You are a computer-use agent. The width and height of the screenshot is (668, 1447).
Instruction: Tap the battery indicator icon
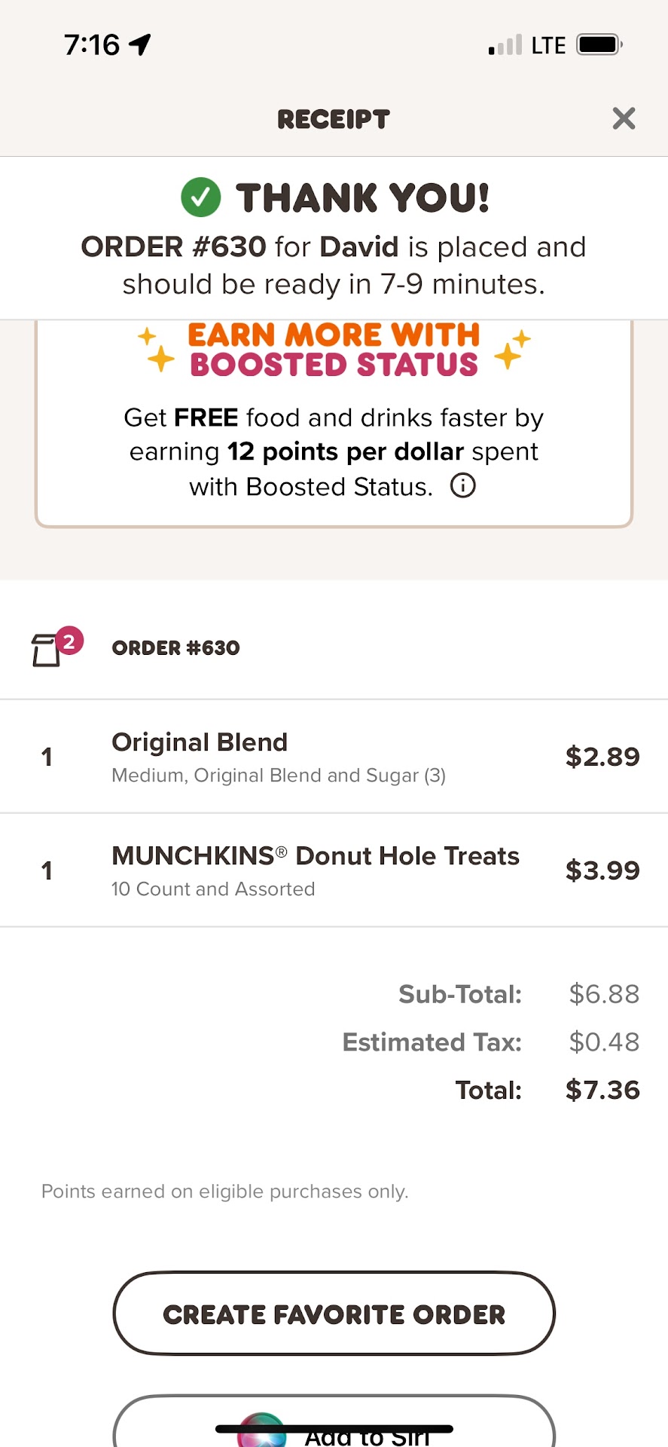tap(599, 45)
